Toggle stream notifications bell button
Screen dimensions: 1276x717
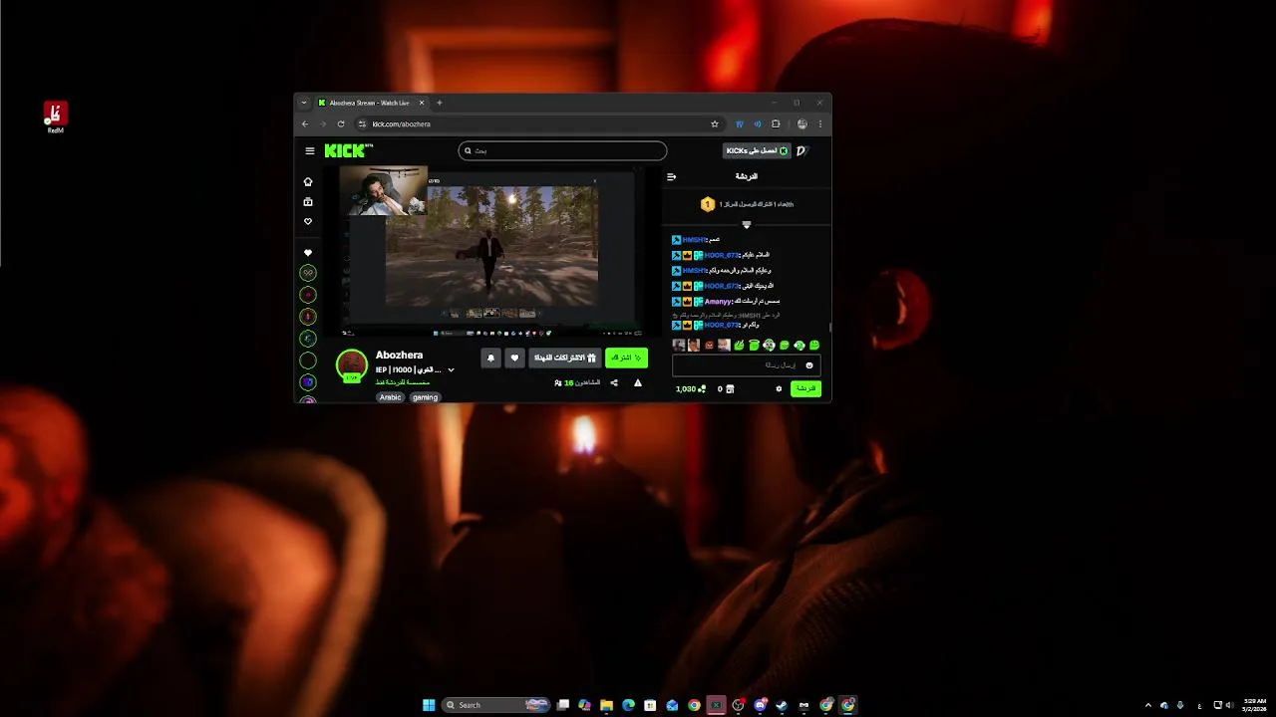coord(490,358)
